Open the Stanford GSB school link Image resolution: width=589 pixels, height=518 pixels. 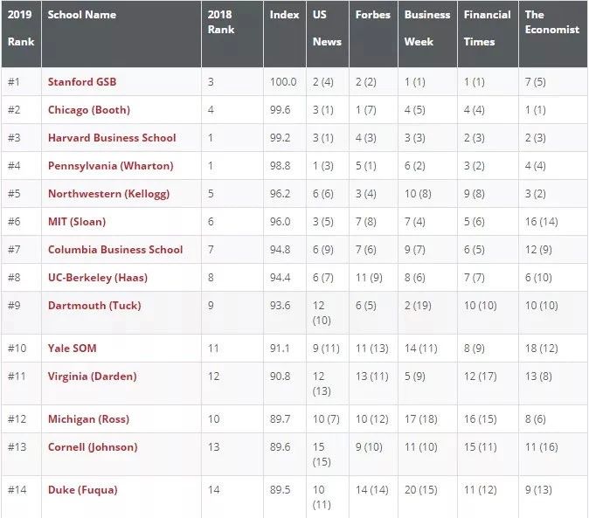[x=82, y=81]
